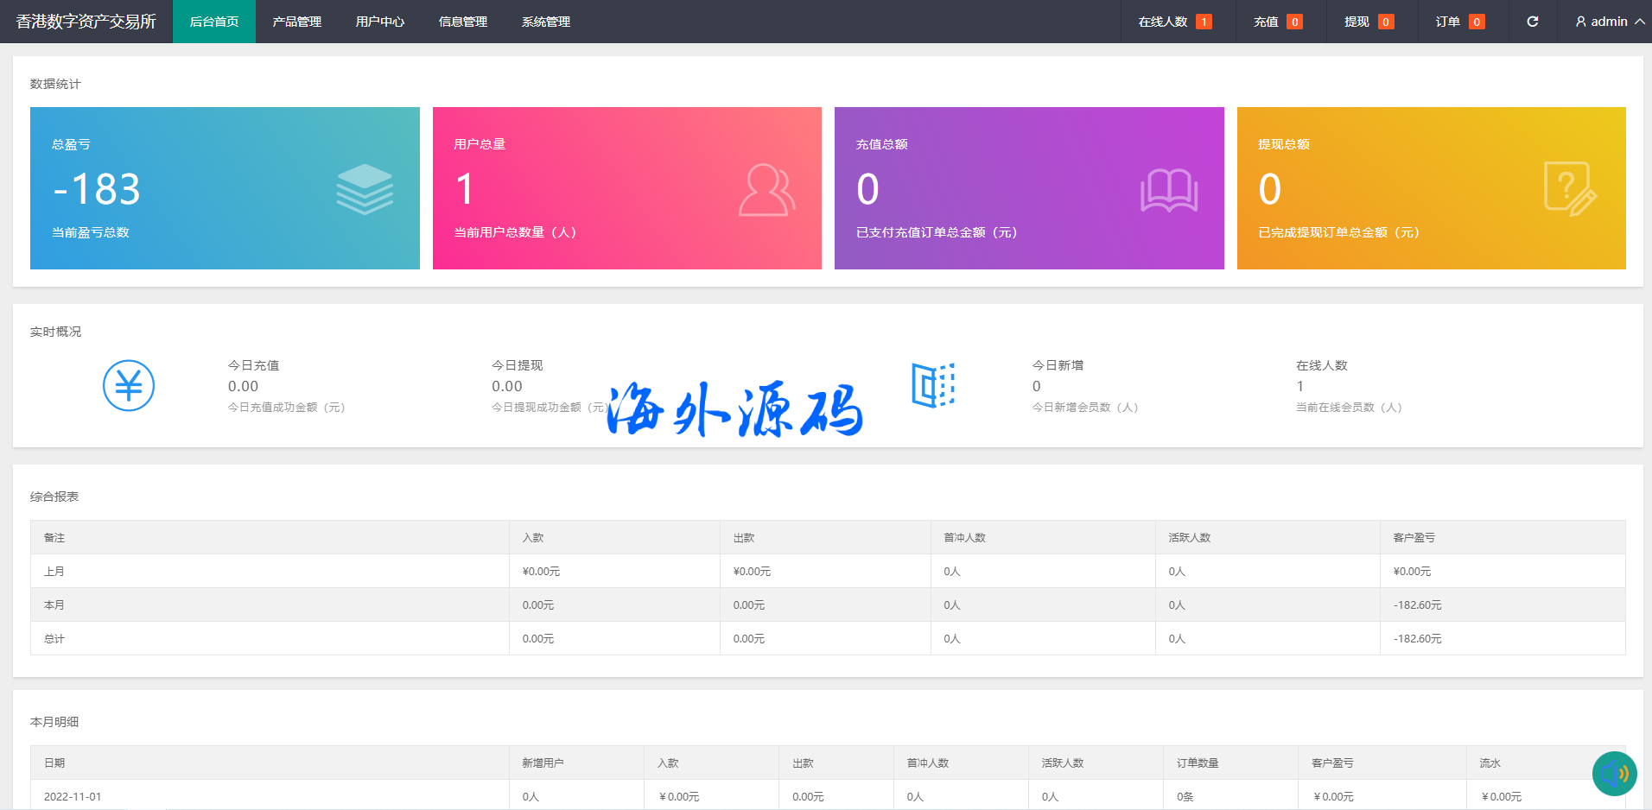Select the 后台首页 tab
The width and height of the screenshot is (1652, 810).
pyautogui.click(x=213, y=22)
